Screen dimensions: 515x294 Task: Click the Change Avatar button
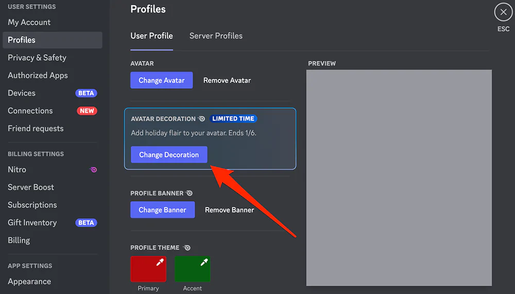coord(162,80)
